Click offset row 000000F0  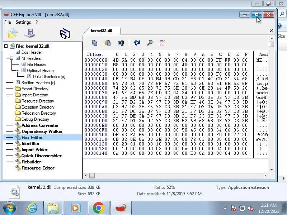[x=96, y=130]
